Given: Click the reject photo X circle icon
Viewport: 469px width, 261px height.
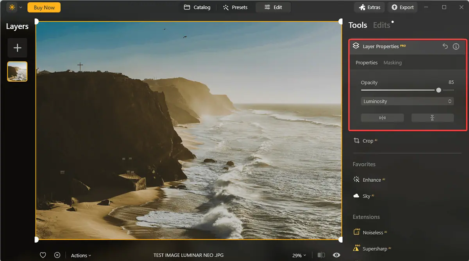Looking at the screenshot, I should pos(57,255).
